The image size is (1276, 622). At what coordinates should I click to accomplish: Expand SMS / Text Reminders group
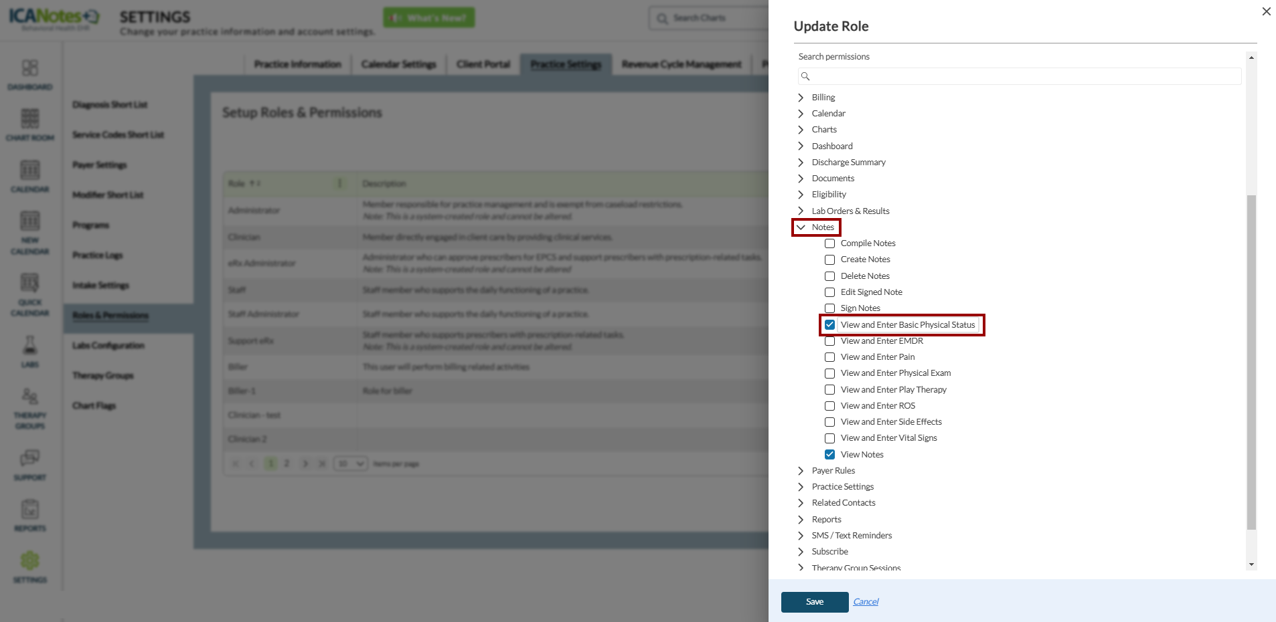click(x=801, y=536)
